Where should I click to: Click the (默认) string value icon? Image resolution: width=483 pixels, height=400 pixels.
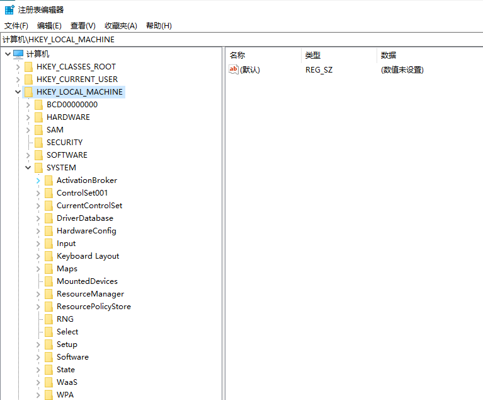pos(234,69)
